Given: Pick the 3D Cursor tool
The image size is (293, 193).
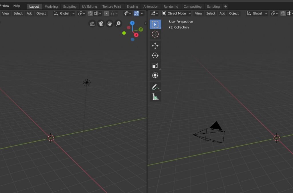Looking at the screenshot, I should point(155,34).
